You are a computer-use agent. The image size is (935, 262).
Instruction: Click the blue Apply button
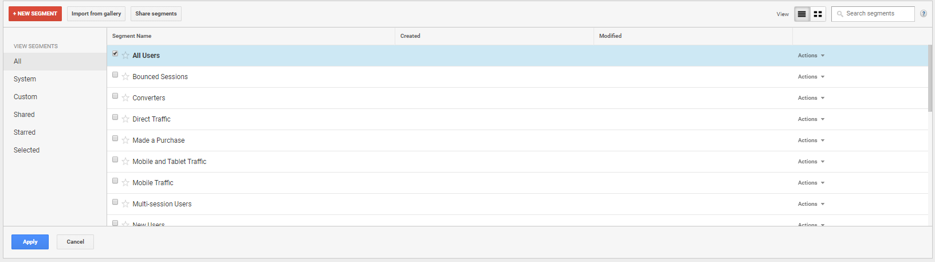coord(30,242)
